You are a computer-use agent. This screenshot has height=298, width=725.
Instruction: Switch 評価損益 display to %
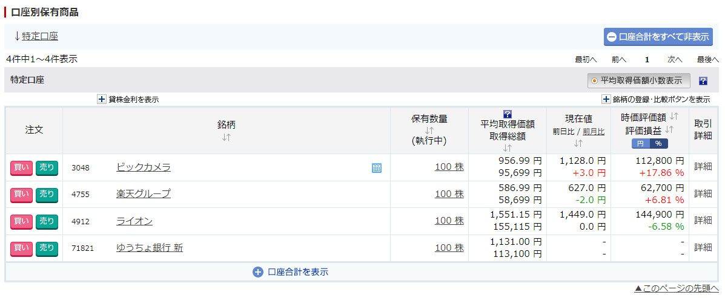click(x=658, y=143)
